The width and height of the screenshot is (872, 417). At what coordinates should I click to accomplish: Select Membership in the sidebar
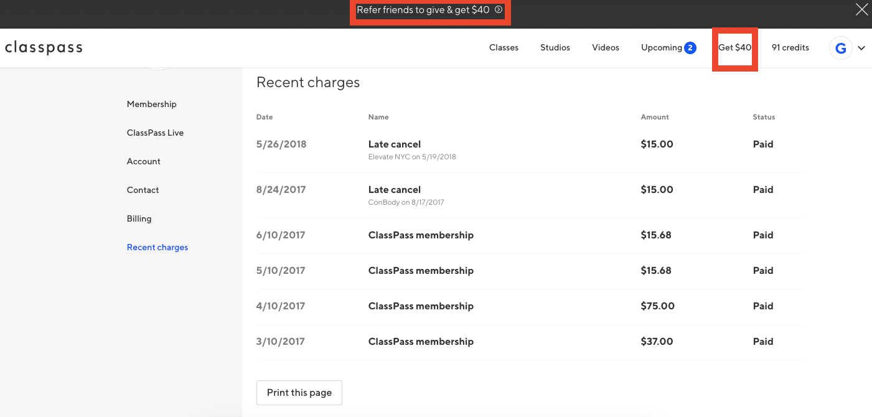[152, 104]
